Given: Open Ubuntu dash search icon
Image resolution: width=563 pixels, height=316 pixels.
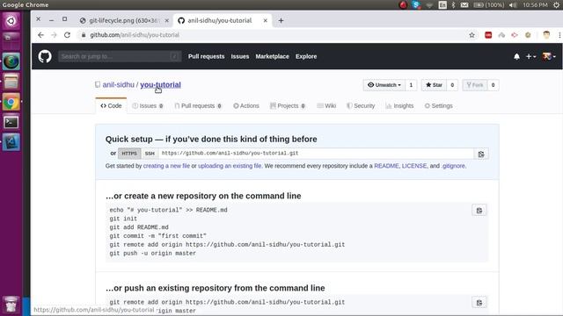Looking at the screenshot, I should 11,21.
